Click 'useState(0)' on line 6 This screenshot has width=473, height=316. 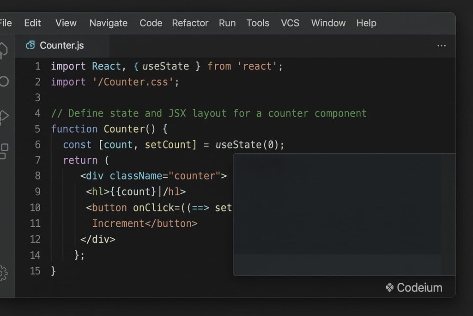247,145
